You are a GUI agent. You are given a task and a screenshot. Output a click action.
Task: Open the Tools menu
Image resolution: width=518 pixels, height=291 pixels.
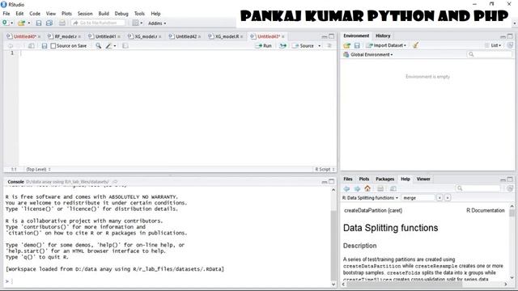139,14
